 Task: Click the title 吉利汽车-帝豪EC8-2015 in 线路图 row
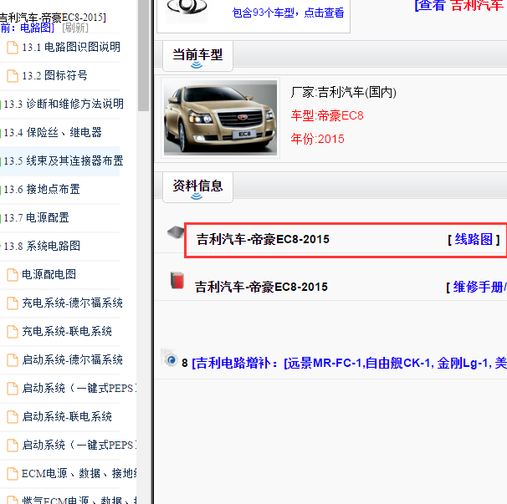263,239
